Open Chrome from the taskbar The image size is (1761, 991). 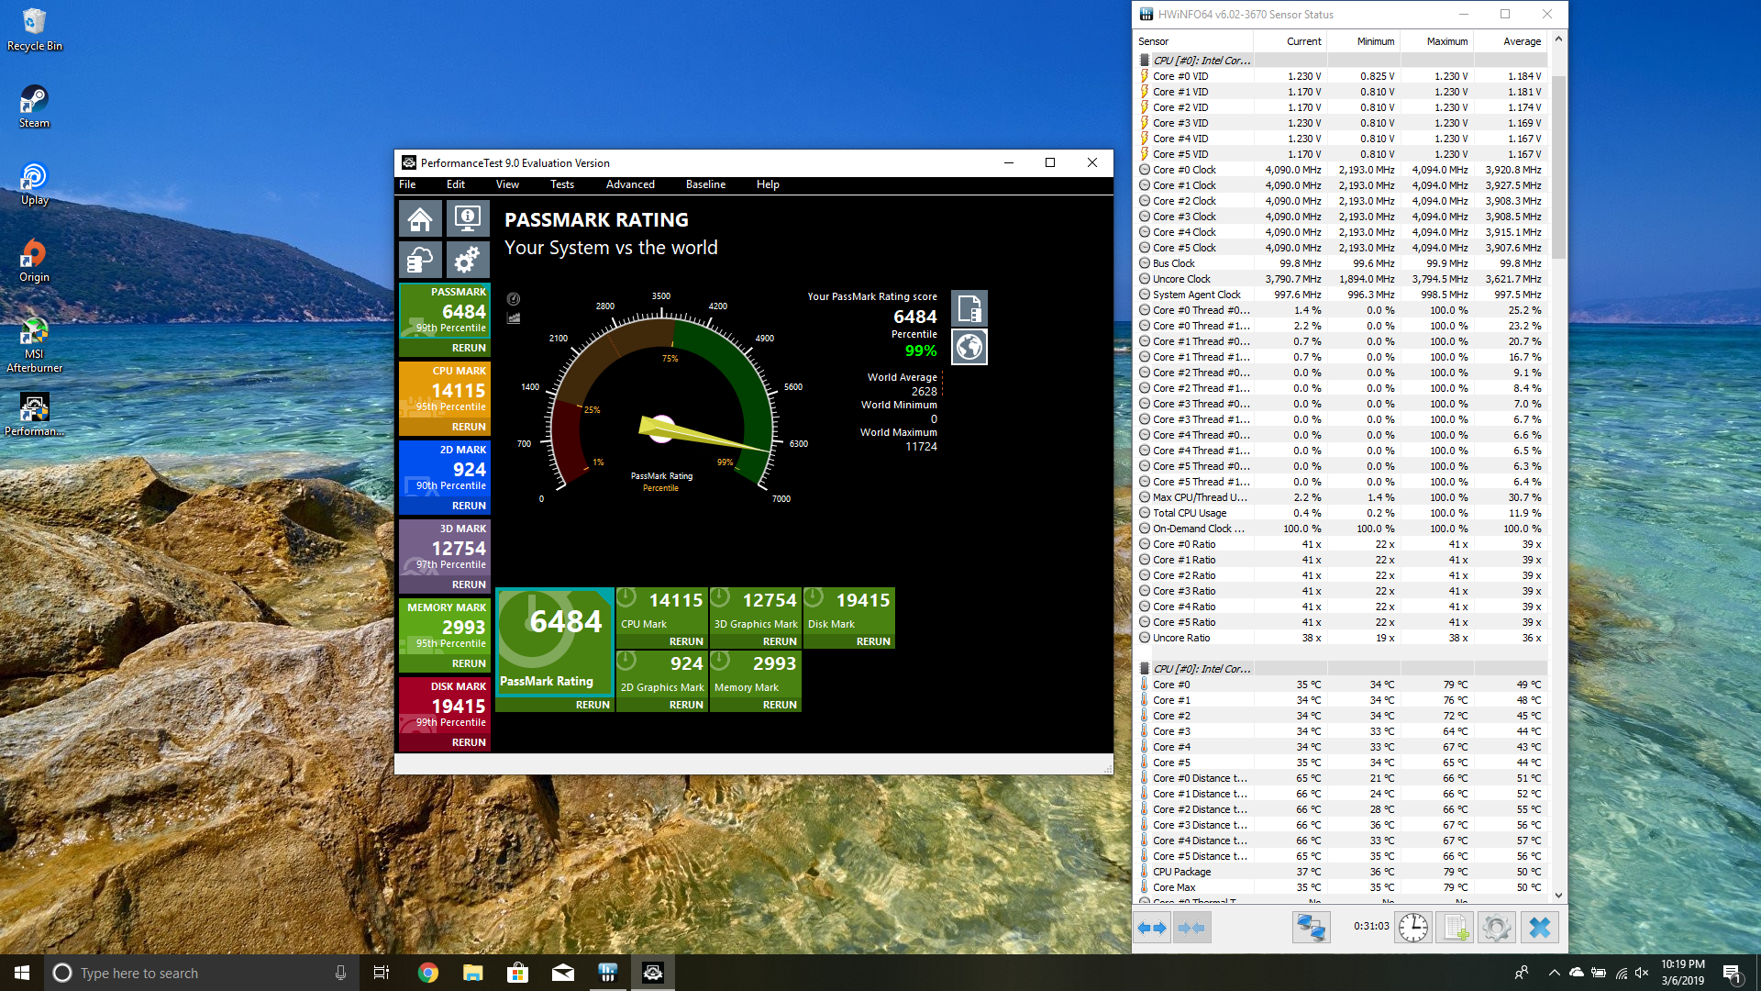coord(427,973)
